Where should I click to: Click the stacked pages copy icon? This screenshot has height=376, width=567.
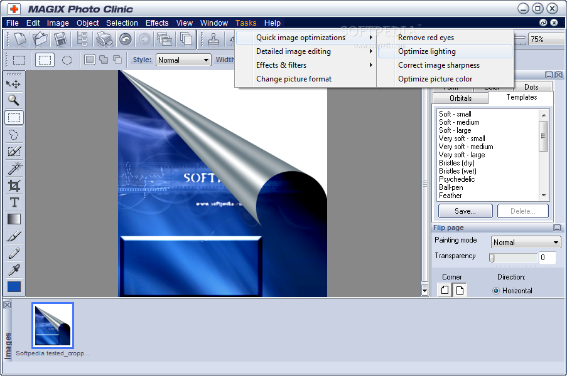click(186, 39)
